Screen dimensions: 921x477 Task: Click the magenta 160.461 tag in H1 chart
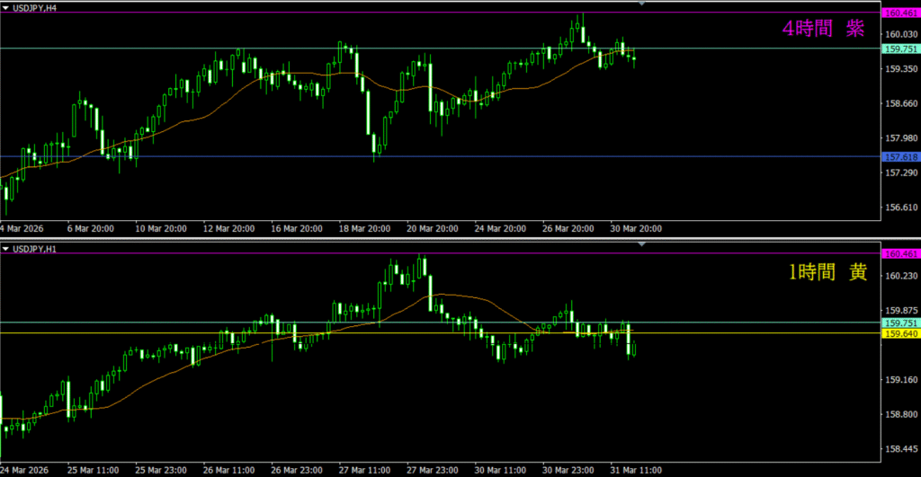899,254
